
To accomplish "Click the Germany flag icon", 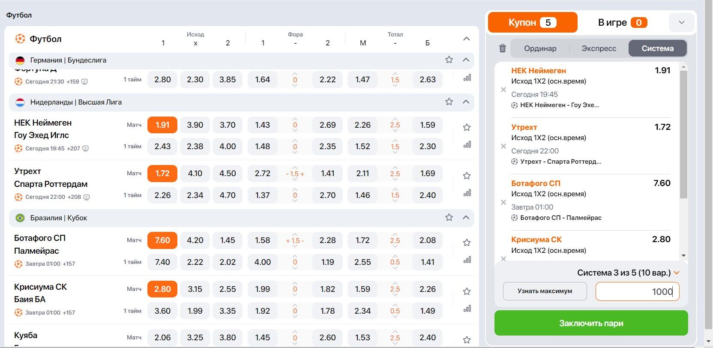I will pos(20,60).
